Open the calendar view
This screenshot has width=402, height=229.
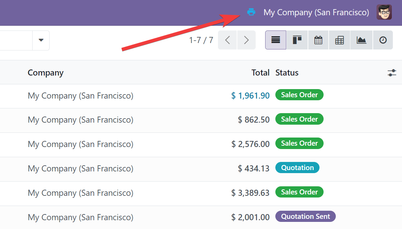tap(318, 40)
